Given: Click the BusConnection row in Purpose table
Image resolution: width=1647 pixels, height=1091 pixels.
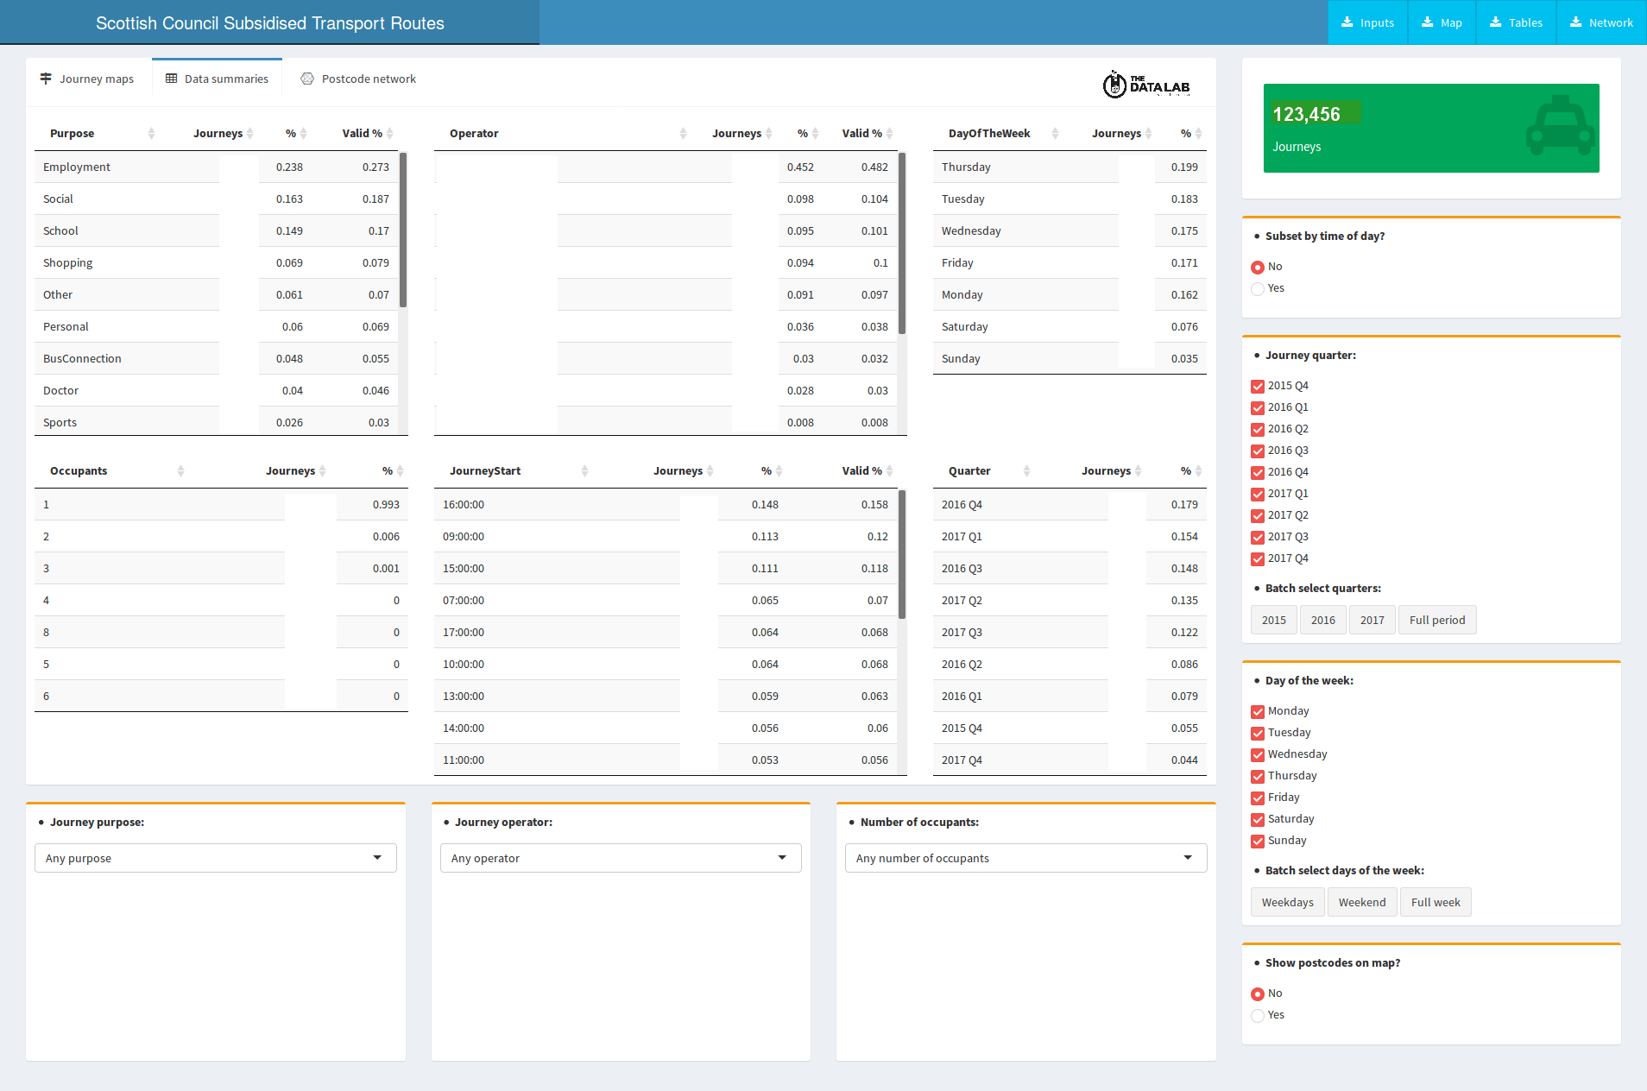Looking at the screenshot, I should tap(216, 358).
